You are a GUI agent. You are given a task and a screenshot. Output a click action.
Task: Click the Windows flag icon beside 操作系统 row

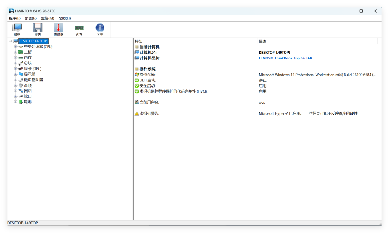pyautogui.click(x=137, y=75)
